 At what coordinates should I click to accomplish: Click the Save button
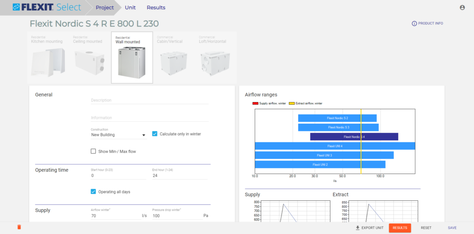click(452, 228)
